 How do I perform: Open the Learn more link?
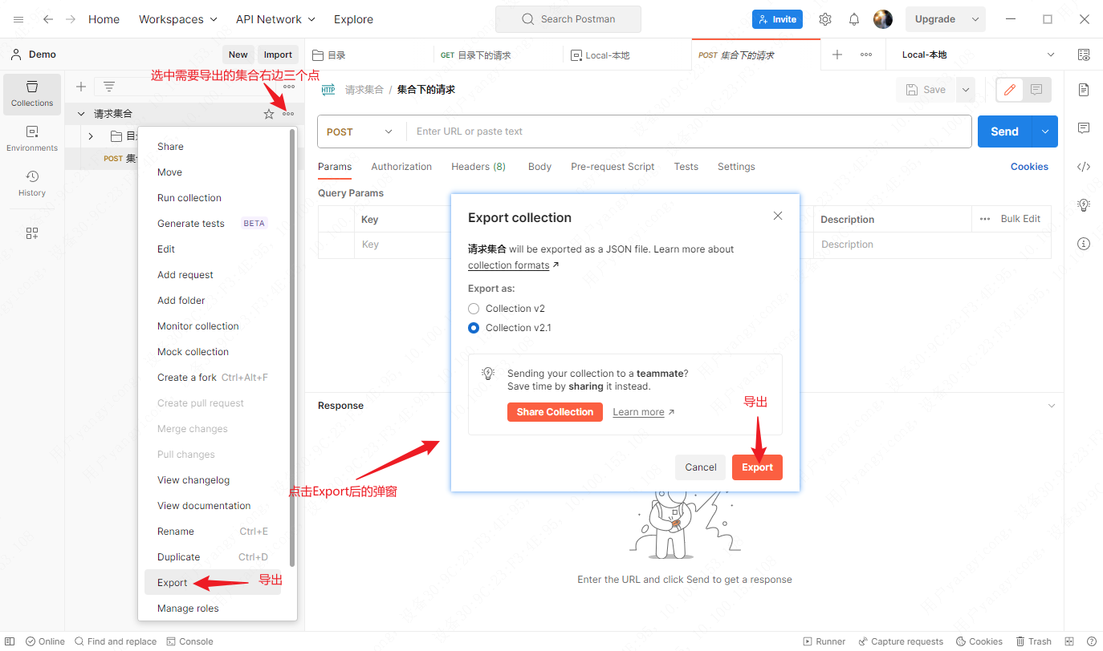pyautogui.click(x=644, y=412)
